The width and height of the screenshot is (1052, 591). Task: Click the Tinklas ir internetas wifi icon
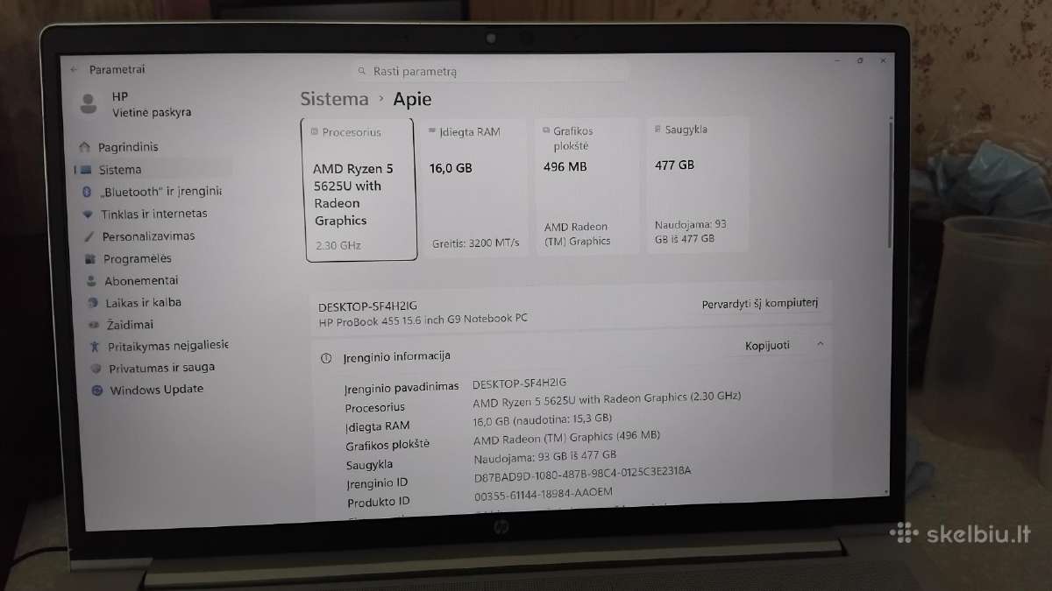[x=87, y=214]
